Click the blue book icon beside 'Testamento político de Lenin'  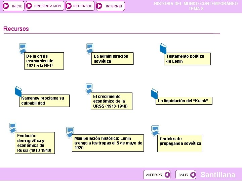[x=163, y=49]
